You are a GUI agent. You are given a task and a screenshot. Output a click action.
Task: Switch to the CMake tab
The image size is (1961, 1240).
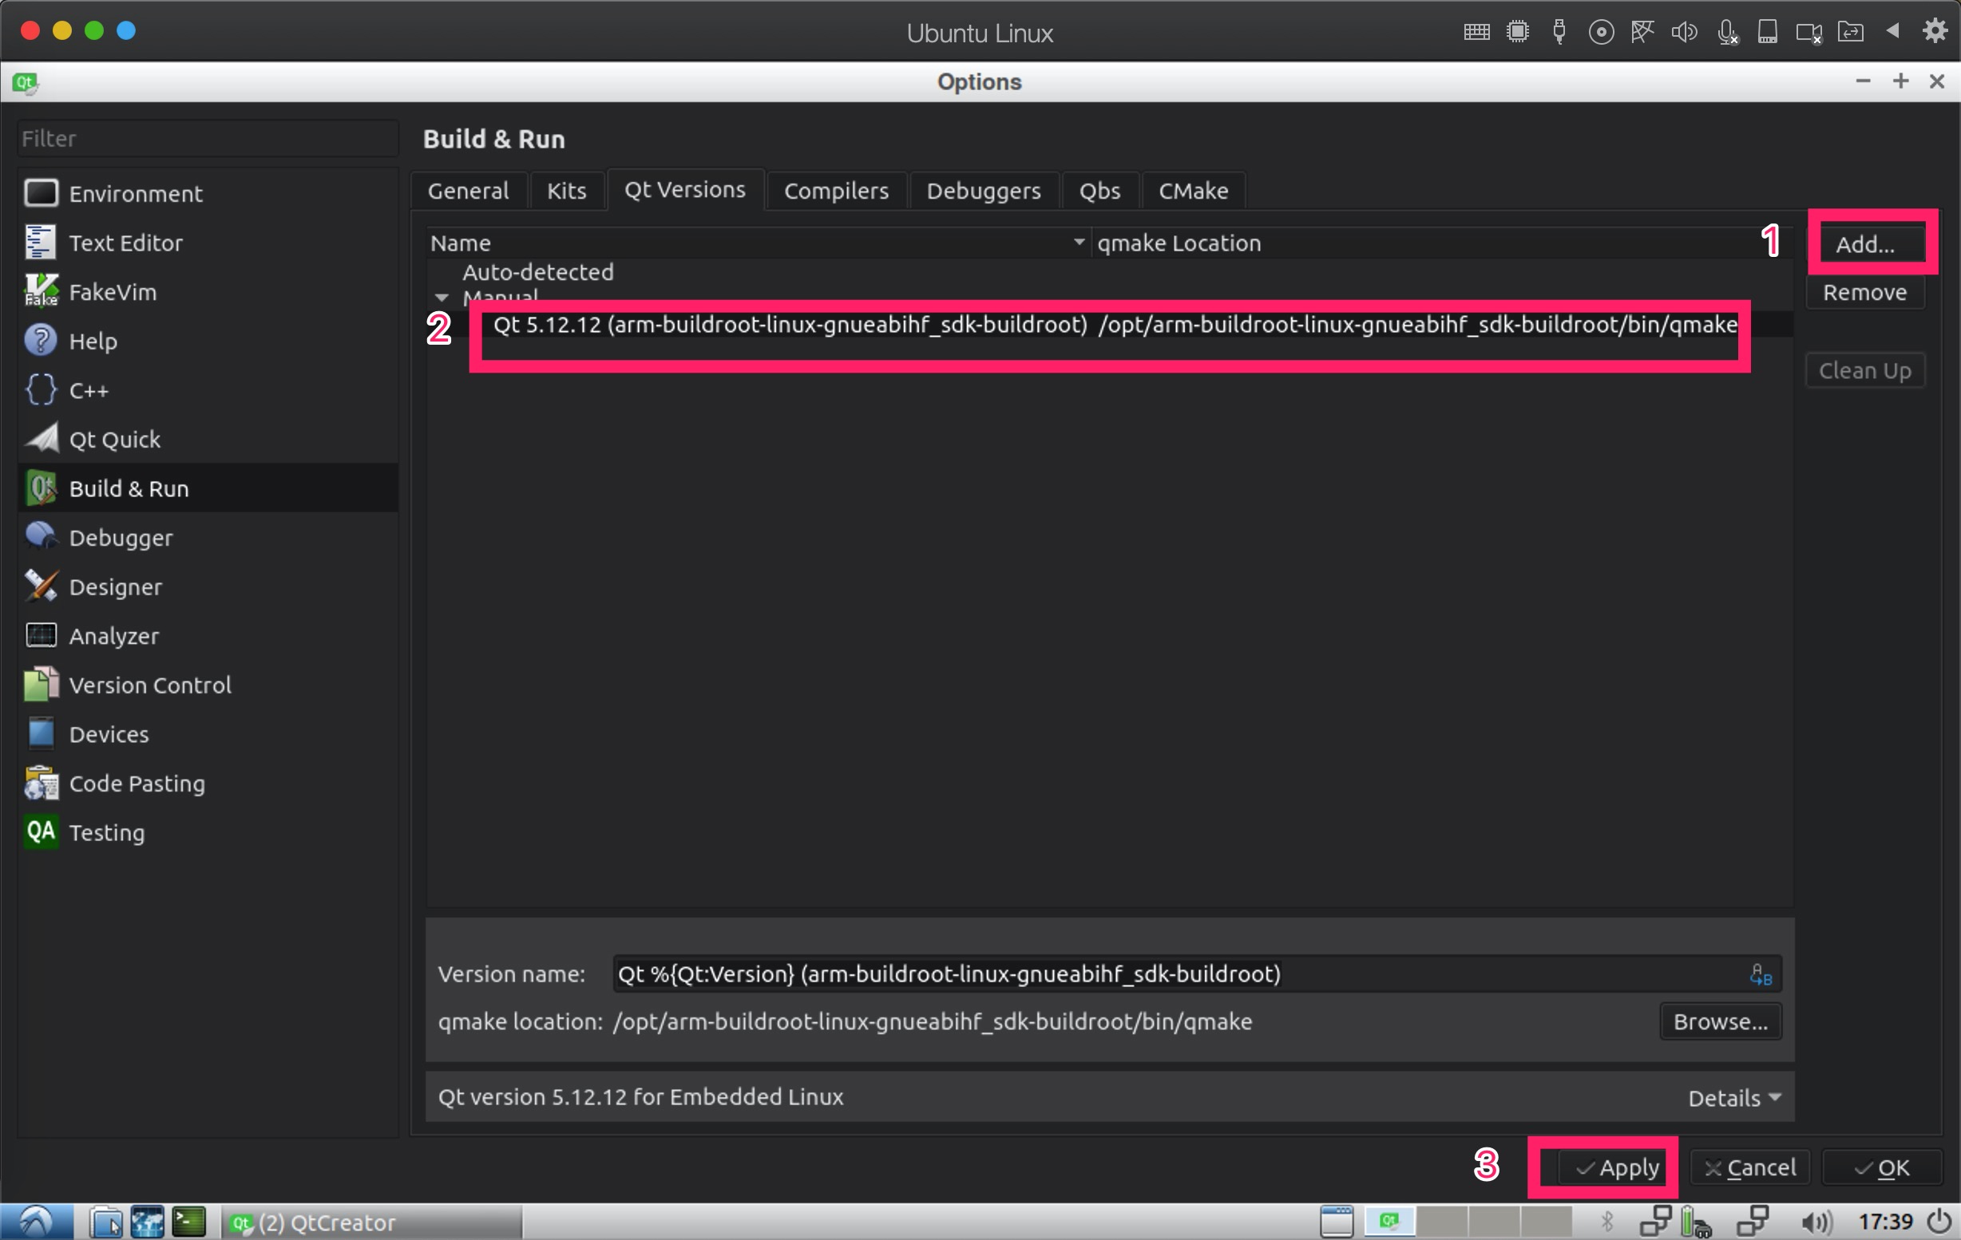coord(1193,191)
